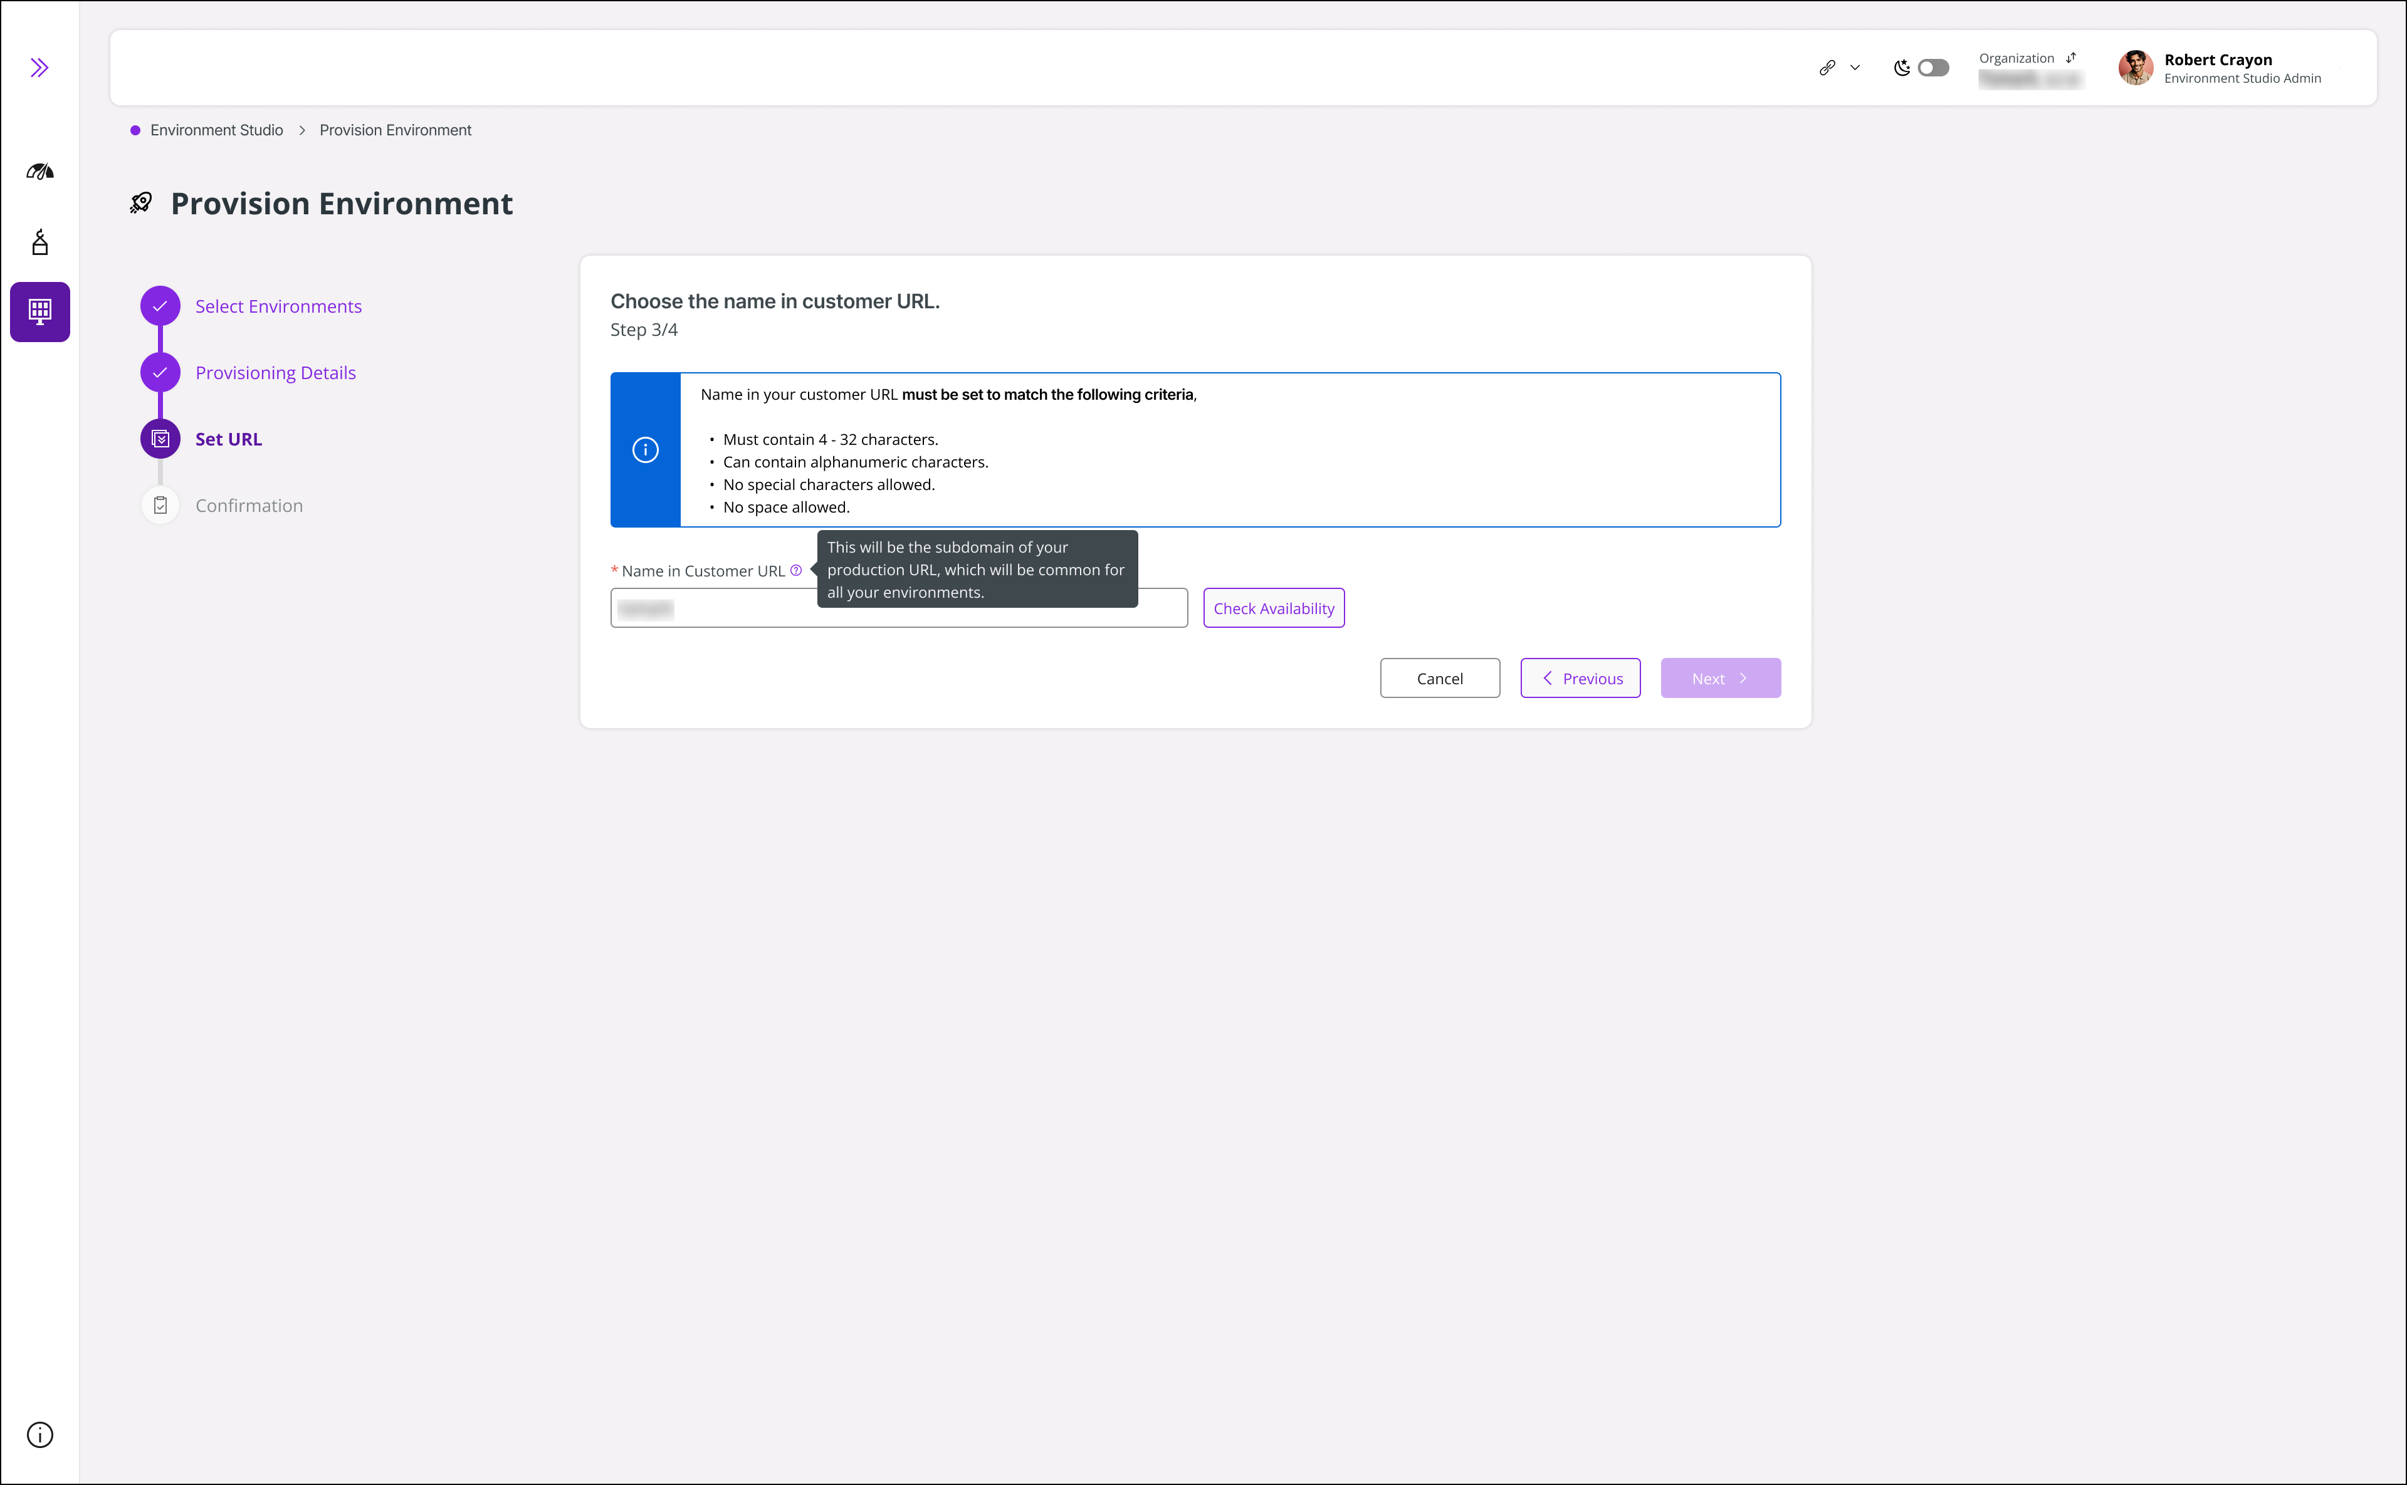Open the dashboard gauge icon in sidebar
This screenshot has width=2407, height=1485.
39,172
